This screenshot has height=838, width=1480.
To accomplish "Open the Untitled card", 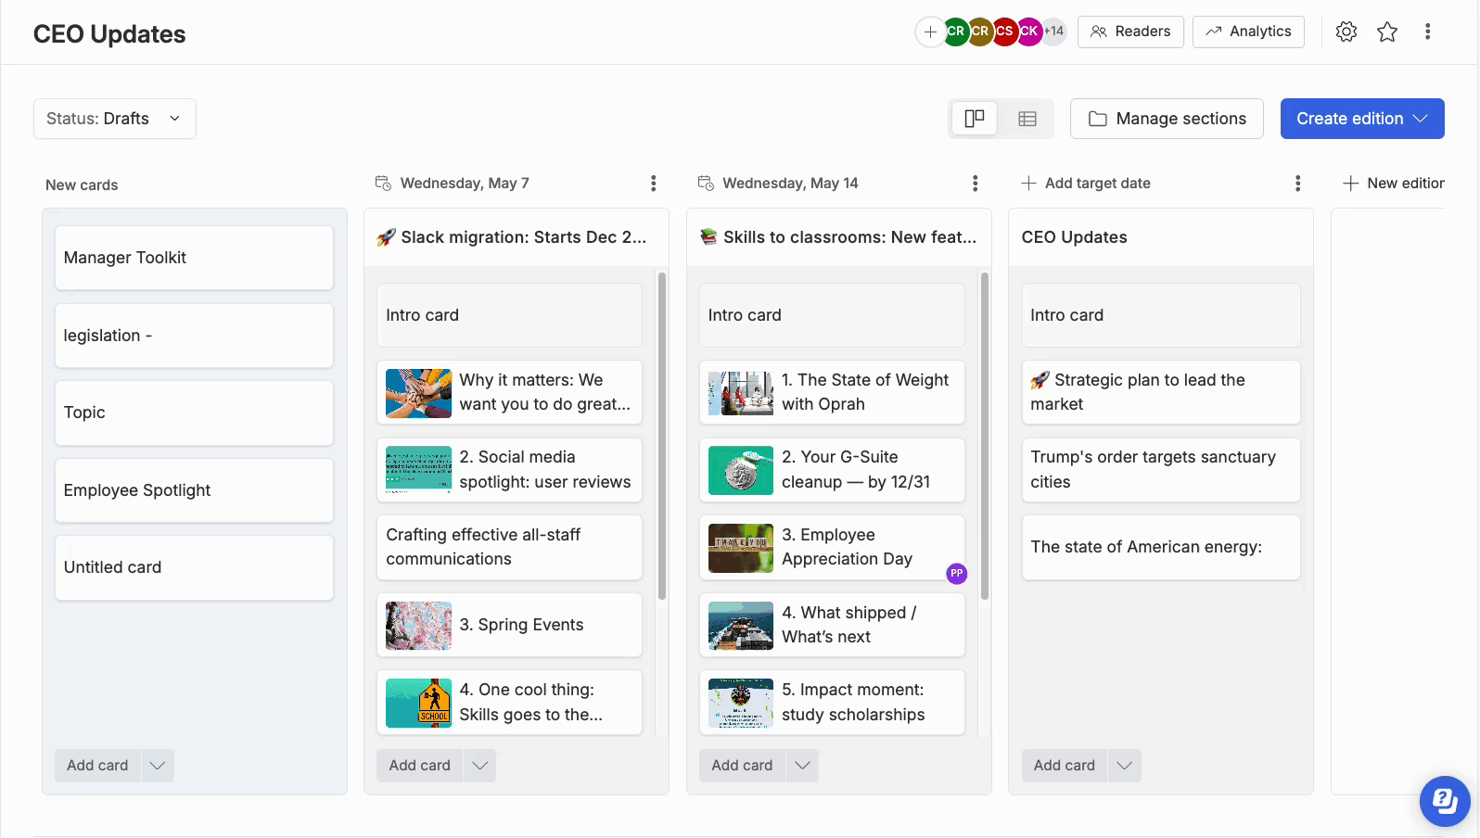I will click(194, 567).
